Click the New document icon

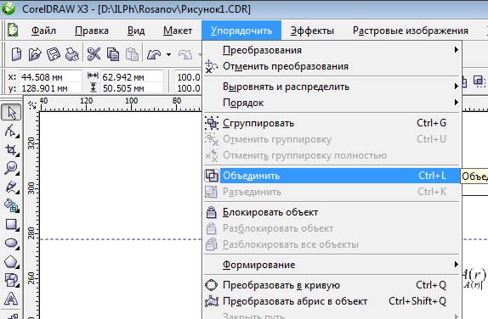pyautogui.click(x=16, y=54)
